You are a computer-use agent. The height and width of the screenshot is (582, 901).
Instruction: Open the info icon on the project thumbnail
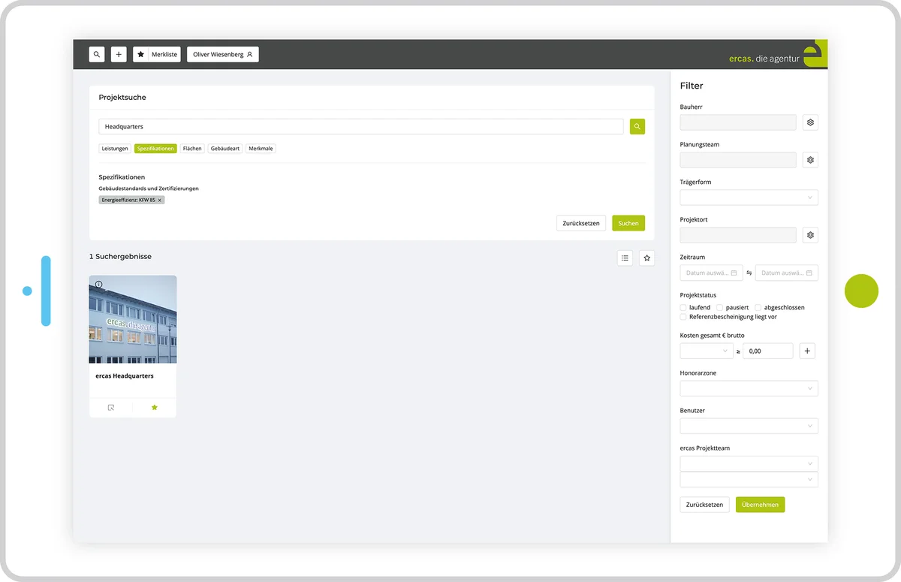click(x=98, y=283)
